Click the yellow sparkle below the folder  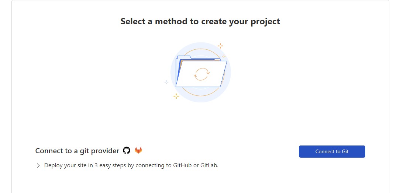[176, 96]
